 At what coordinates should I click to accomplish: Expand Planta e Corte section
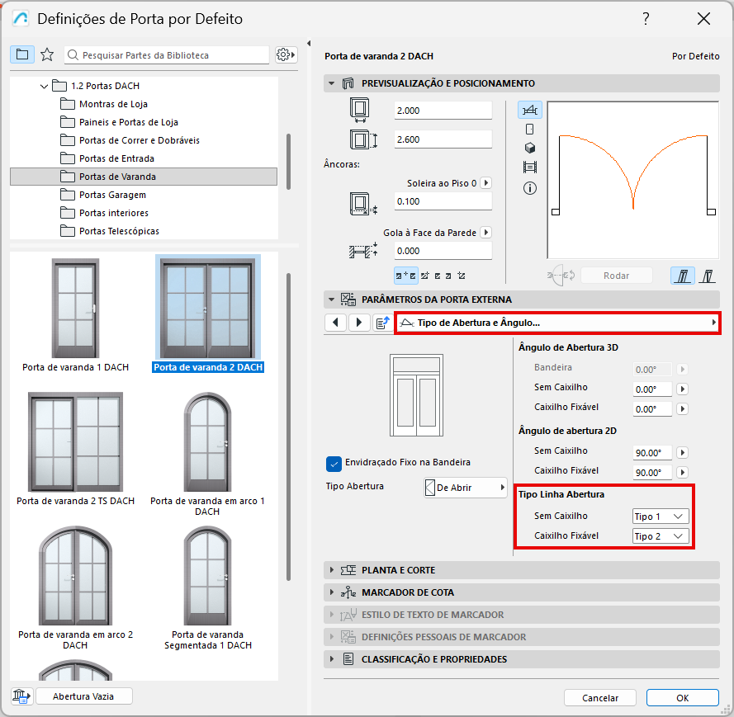pyautogui.click(x=331, y=569)
